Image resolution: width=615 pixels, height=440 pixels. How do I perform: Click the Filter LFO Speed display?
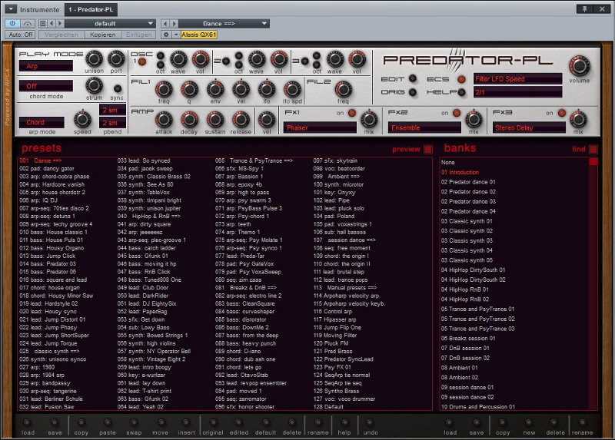click(517, 79)
